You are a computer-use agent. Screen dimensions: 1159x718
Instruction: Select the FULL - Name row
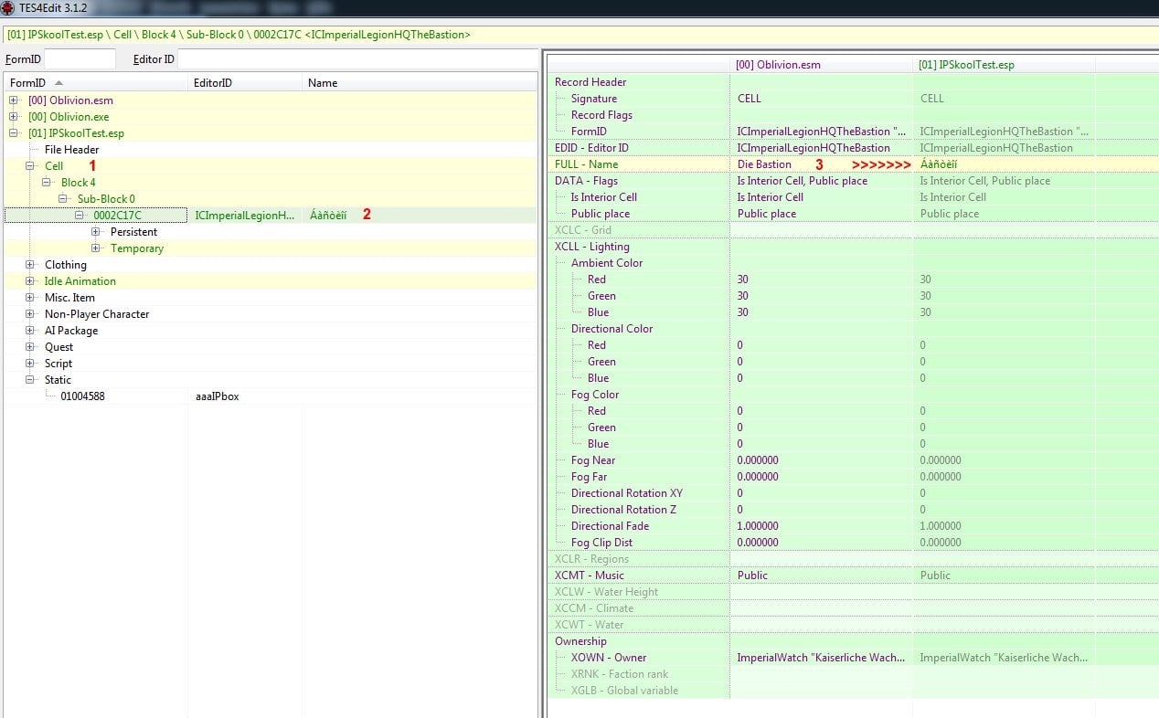pyautogui.click(x=854, y=164)
